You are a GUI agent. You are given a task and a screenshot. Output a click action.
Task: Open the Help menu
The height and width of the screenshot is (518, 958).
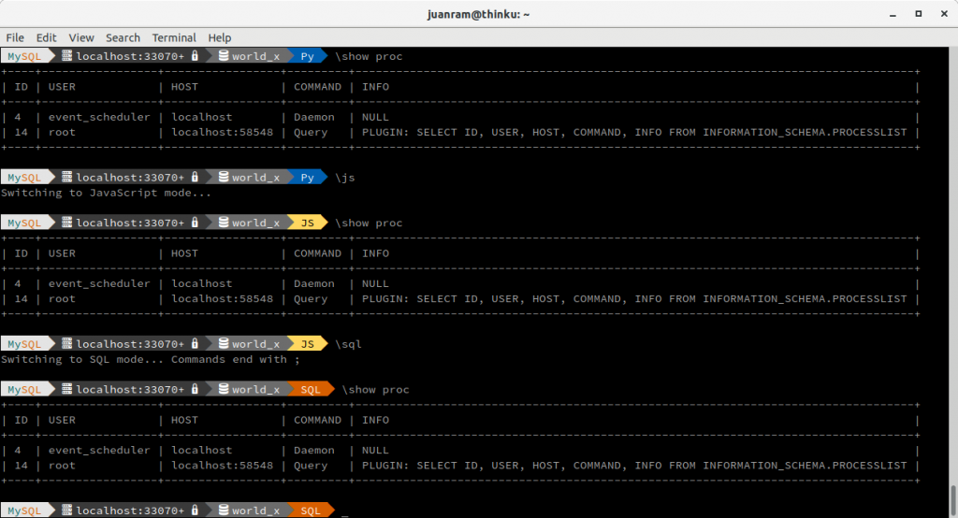pyautogui.click(x=220, y=37)
